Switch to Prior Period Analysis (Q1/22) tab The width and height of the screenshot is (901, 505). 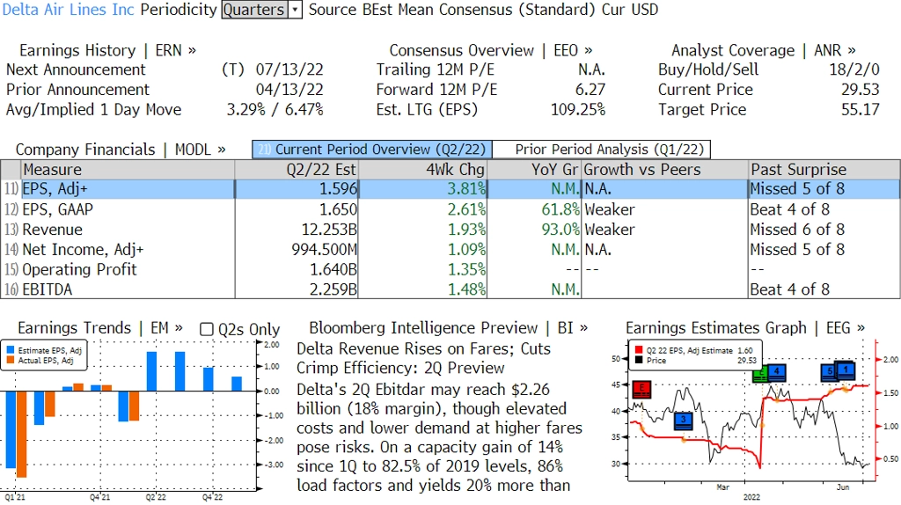[602, 150]
